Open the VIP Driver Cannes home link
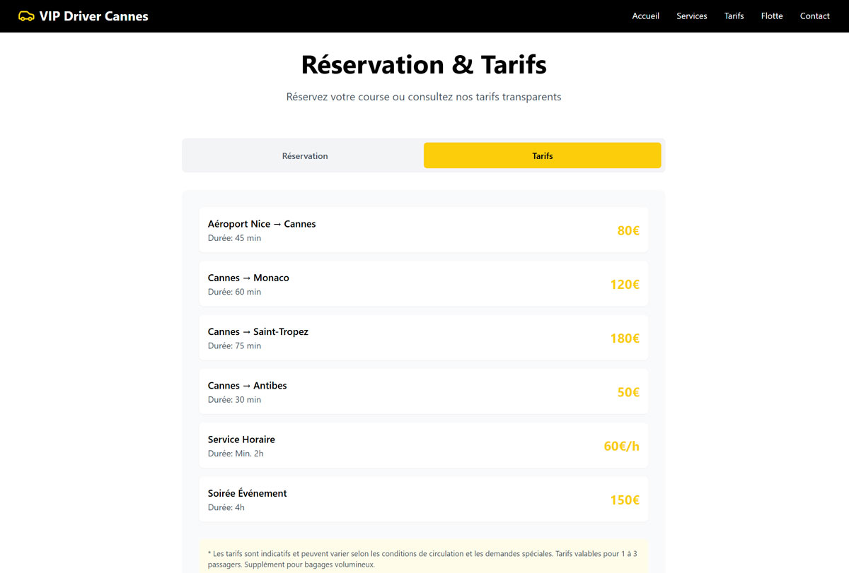This screenshot has height=573, width=849. [x=94, y=16]
